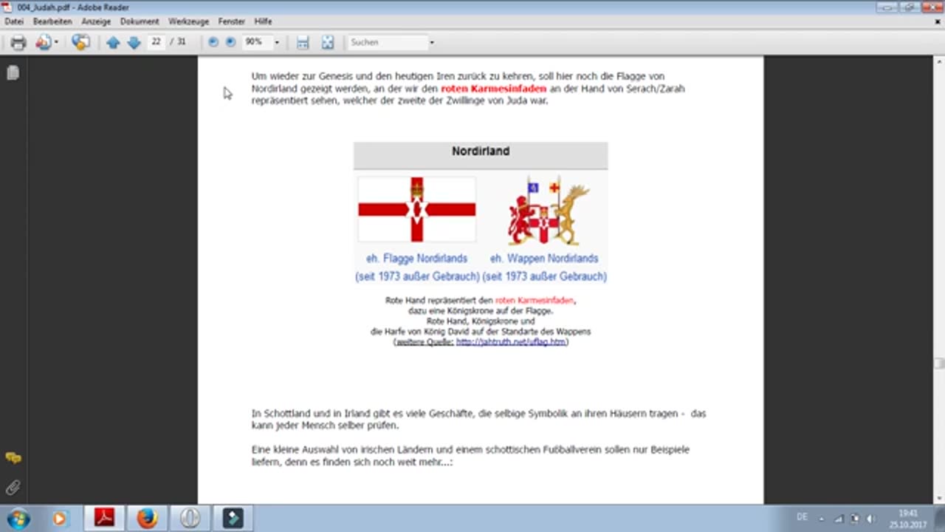
Task: Open the Dokument menu
Action: 140,21
